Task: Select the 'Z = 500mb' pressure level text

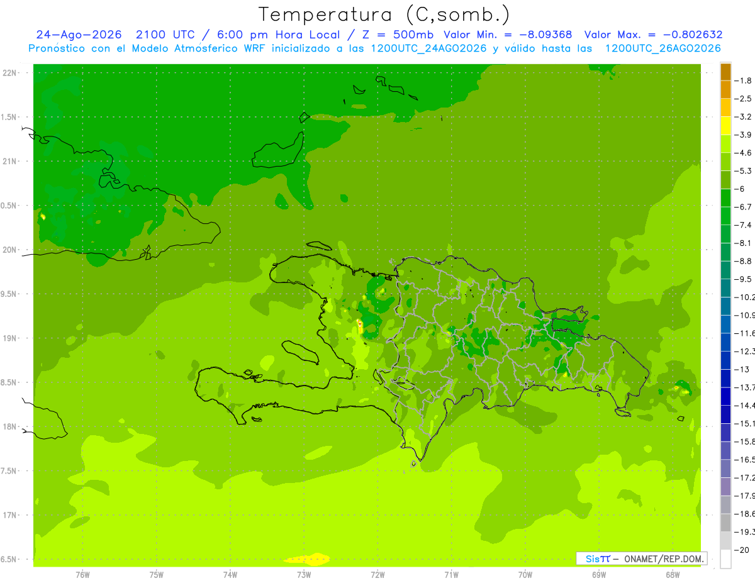Action: [396, 35]
